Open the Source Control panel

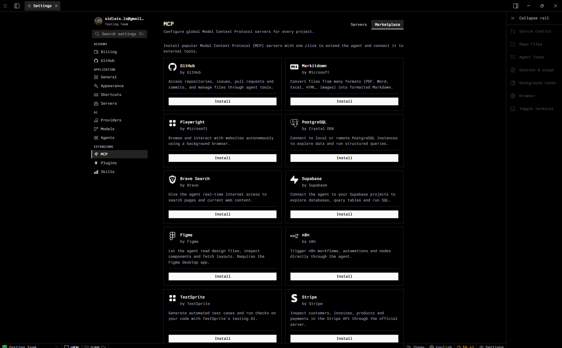point(534,31)
